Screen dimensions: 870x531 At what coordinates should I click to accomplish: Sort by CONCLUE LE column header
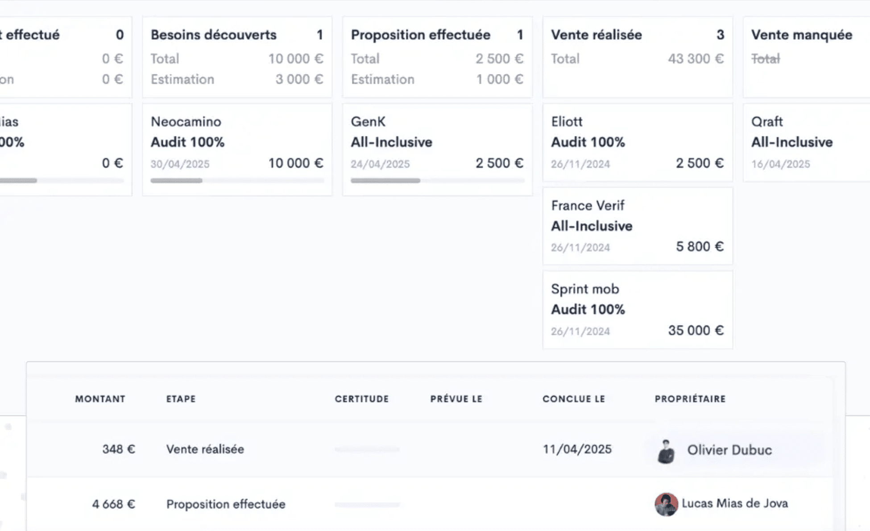tap(573, 399)
